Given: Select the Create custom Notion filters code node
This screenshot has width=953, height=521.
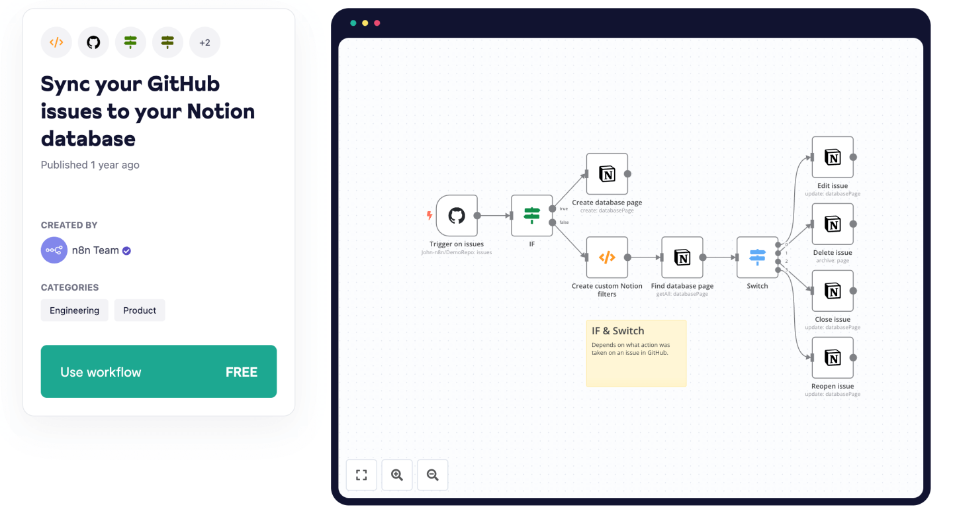Looking at the screenshot, I should point(607,258).
